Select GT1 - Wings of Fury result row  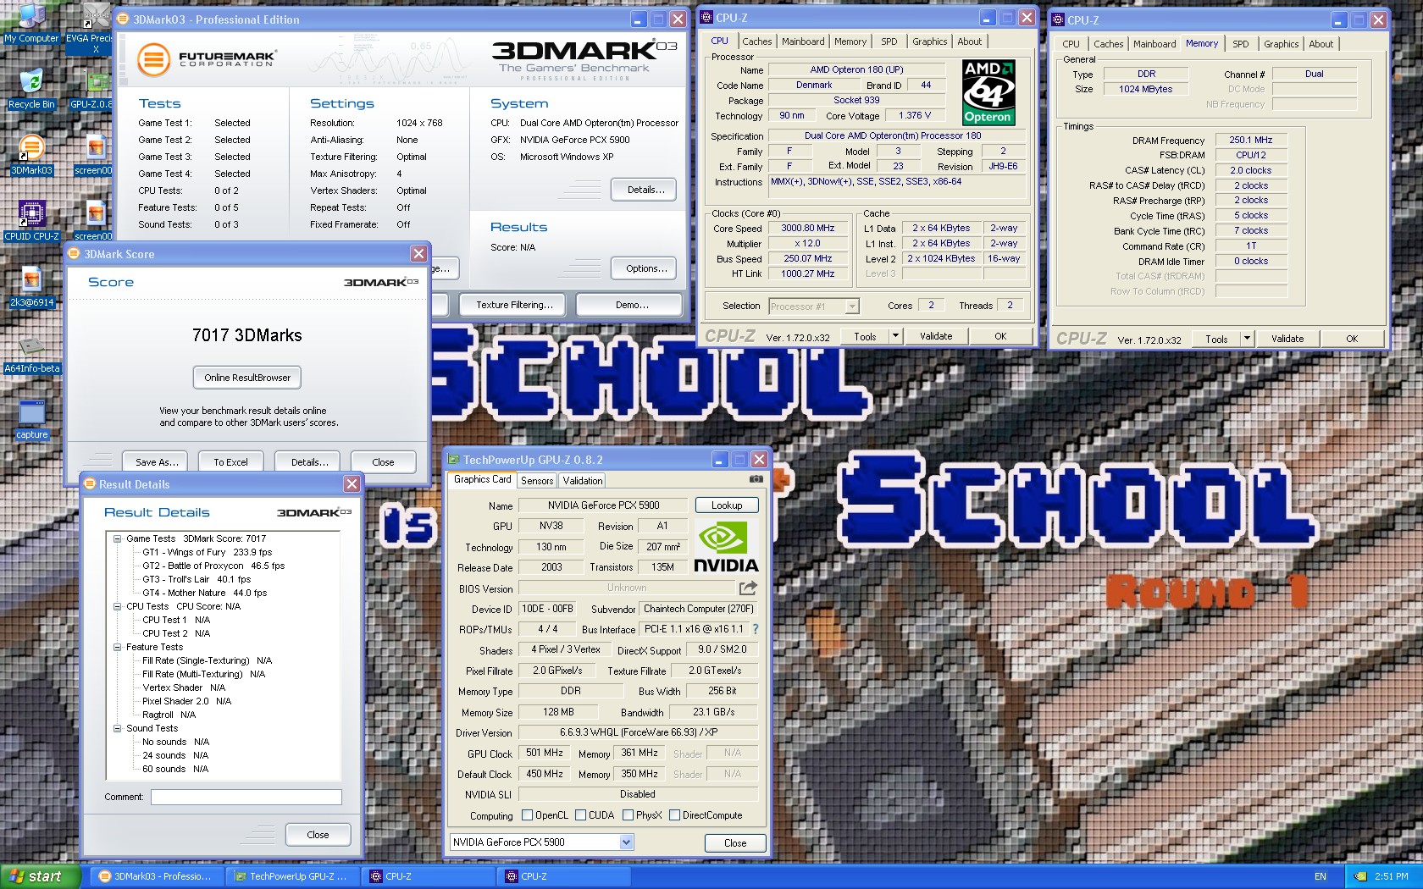(208, 552)
